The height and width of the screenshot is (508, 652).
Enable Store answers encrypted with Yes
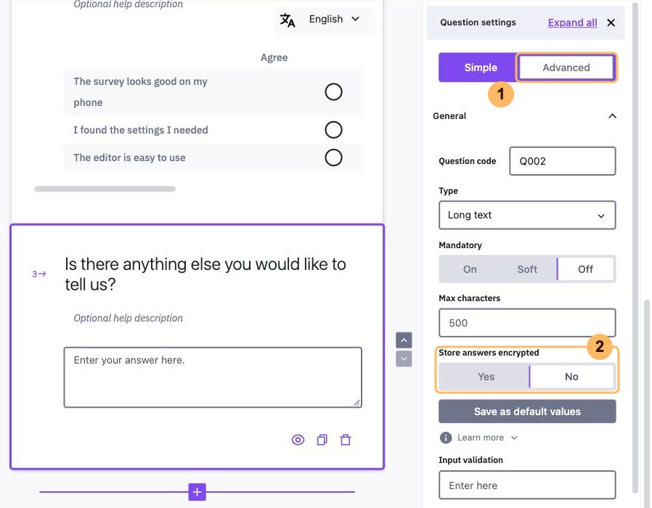point(486,377)
